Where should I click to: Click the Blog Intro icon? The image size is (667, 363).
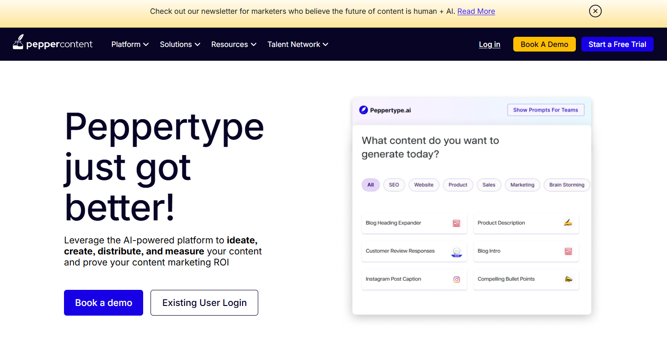(568, 251)
